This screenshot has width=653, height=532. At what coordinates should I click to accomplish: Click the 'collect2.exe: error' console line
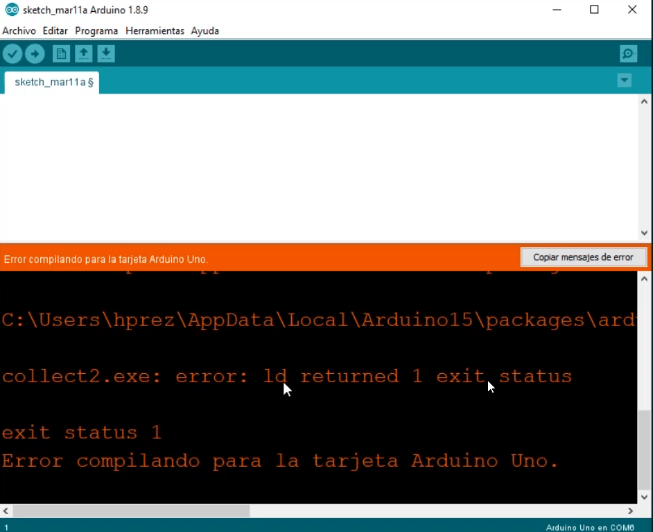287,376
